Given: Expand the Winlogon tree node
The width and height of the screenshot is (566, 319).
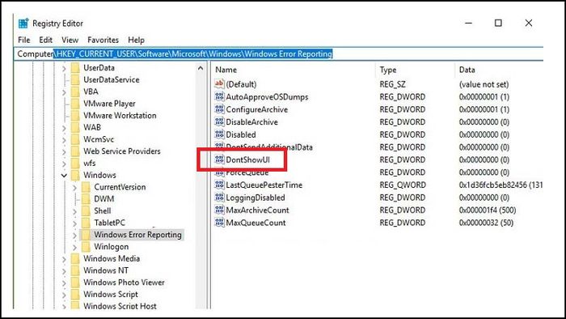Looking at the screenshot, I should pyautogui.click(x=74, y=247).
